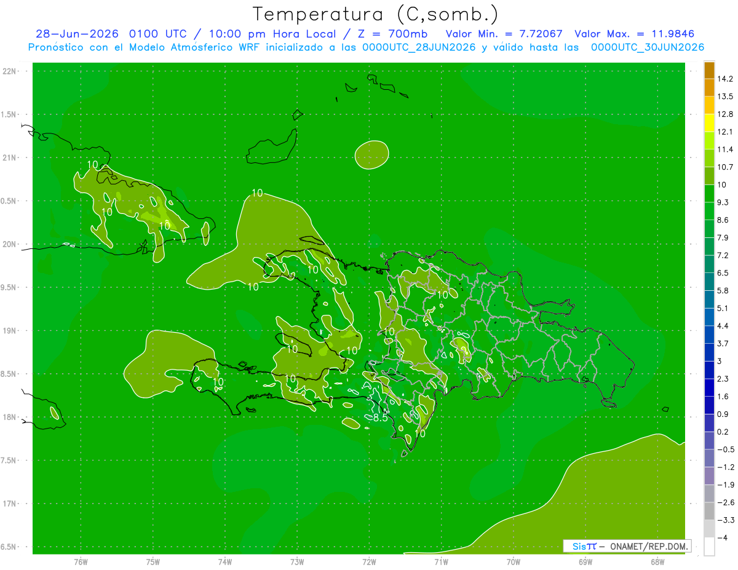Image resolution: width=738 pixels, height=570 pixels.
Task: Click the "0.2" color bar value
Action: (x=724, y=432)
